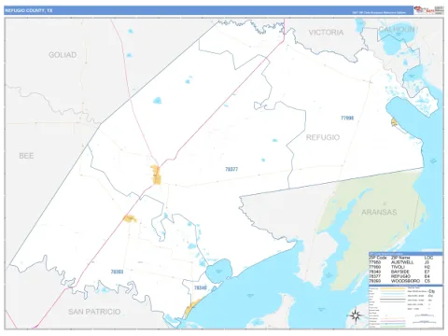Click the 78393 ZIP label on the map
The height and width of the screenshot is (336, 448).
[x=117, y=272]
